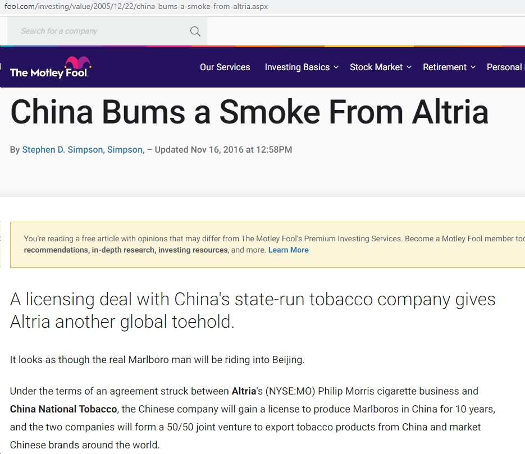This screenshot has width=525, height=454.
Task: Click The Motley Fool jester hat logo
Action: 49,67
